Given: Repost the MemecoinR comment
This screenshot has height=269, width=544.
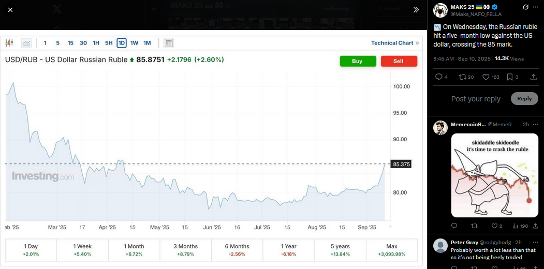Looking at the screenshot, I should (x=474, y=226).
